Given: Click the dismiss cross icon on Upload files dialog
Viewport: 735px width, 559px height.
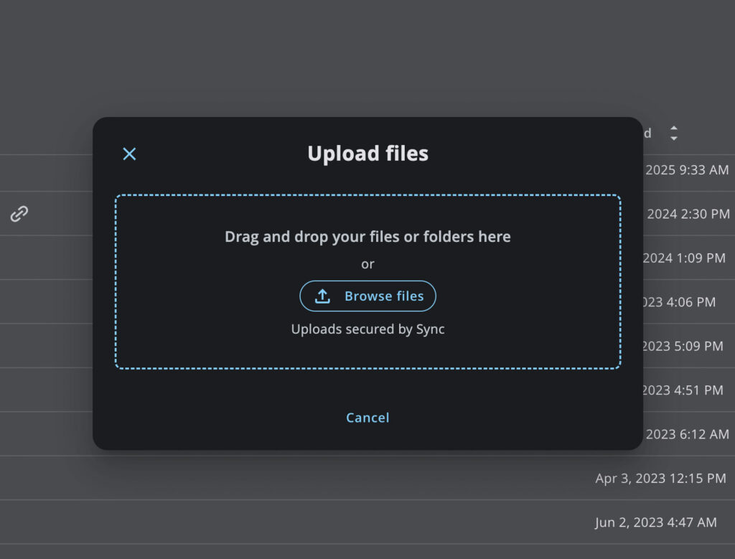Looking at the screenshot, I should point(129,154).
